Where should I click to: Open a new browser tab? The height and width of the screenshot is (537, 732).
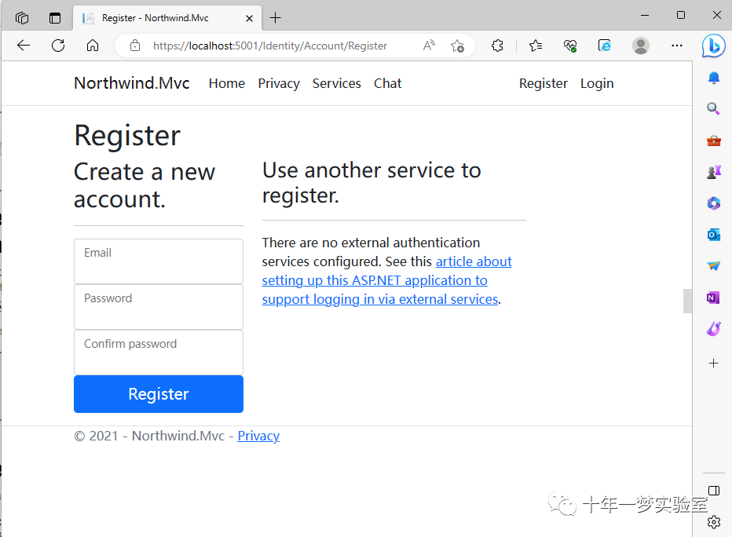(x=276, y=18)
